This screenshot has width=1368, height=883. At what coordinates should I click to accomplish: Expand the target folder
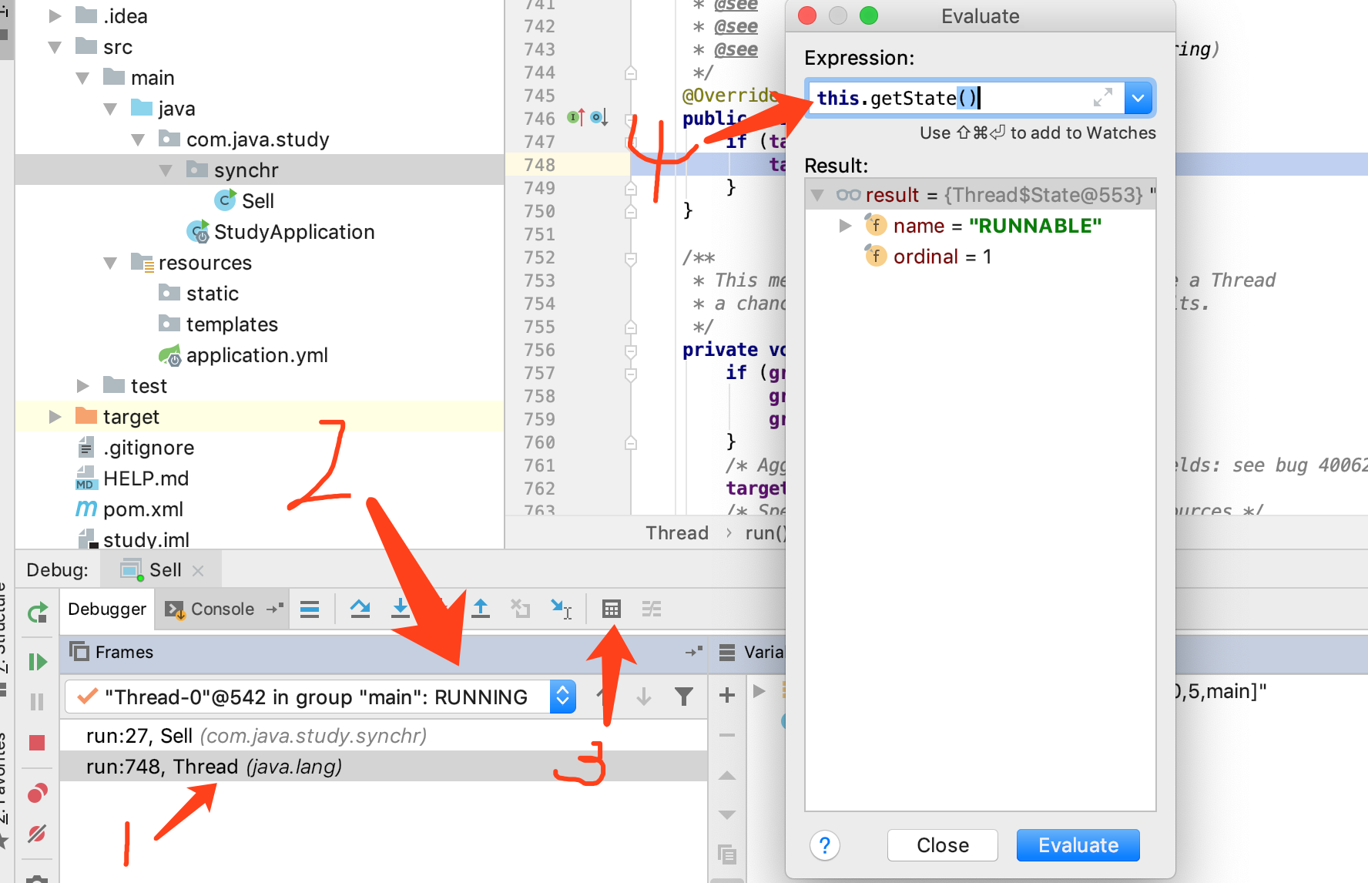tap(55, 417)
